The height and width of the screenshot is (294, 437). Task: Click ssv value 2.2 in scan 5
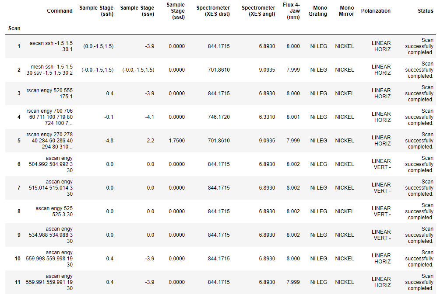coord(151,141)
